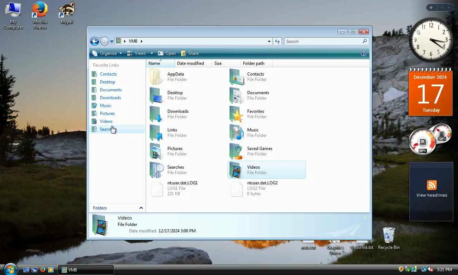The image size is (458, 275).
Task: Click the Mozilla Firefox desktop shortcut
Action: tap(40, 16)
